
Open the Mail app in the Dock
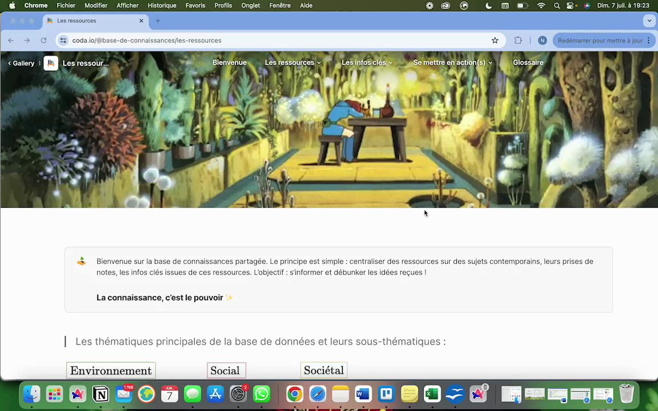coord(124,394)
